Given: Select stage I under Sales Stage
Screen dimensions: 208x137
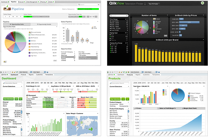Looking at the screenshot, I should click(5, 17).
